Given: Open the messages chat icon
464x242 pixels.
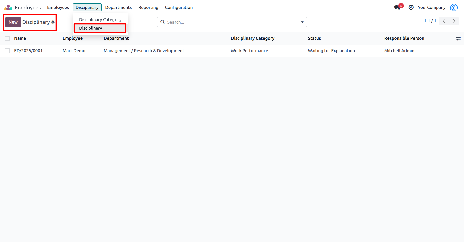Looking at the screenshot, I should [397, 7].
